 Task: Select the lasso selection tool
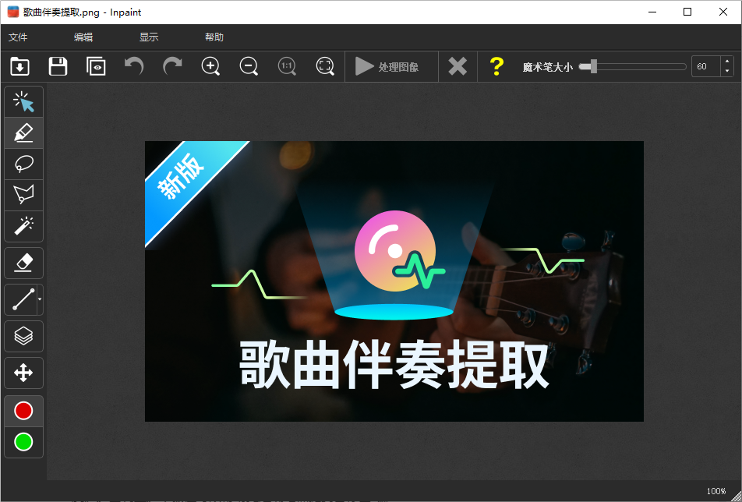point(23,164)
